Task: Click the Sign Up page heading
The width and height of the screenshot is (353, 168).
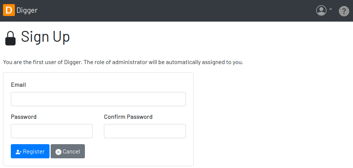Action: coord(45,37)
